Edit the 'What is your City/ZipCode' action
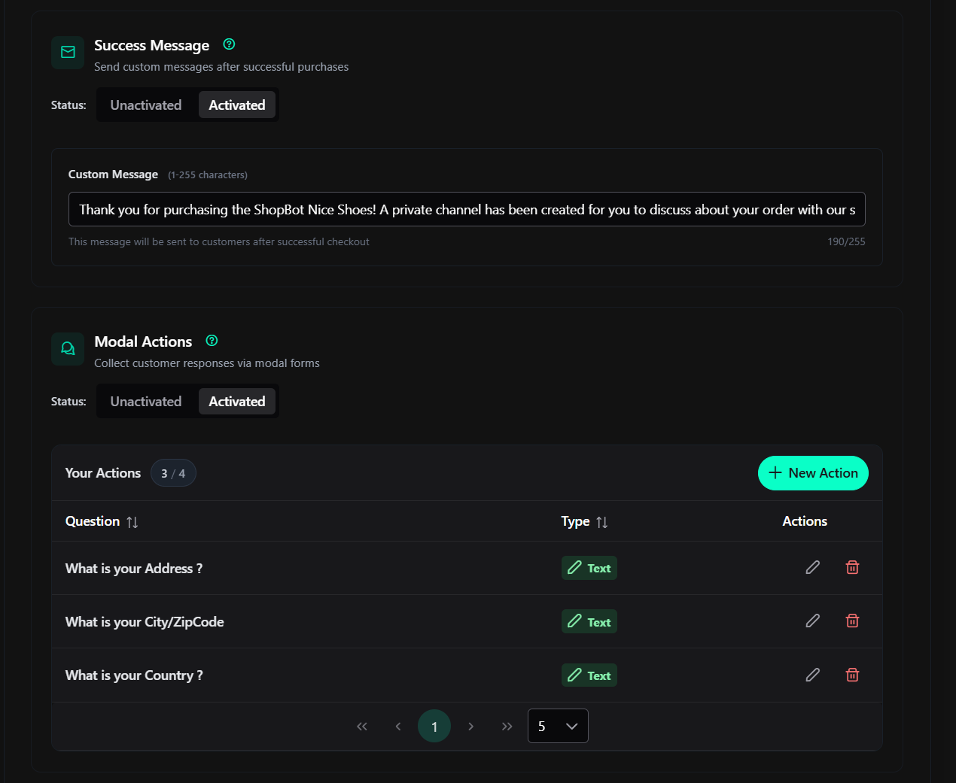956x783 pixels. 812,621
